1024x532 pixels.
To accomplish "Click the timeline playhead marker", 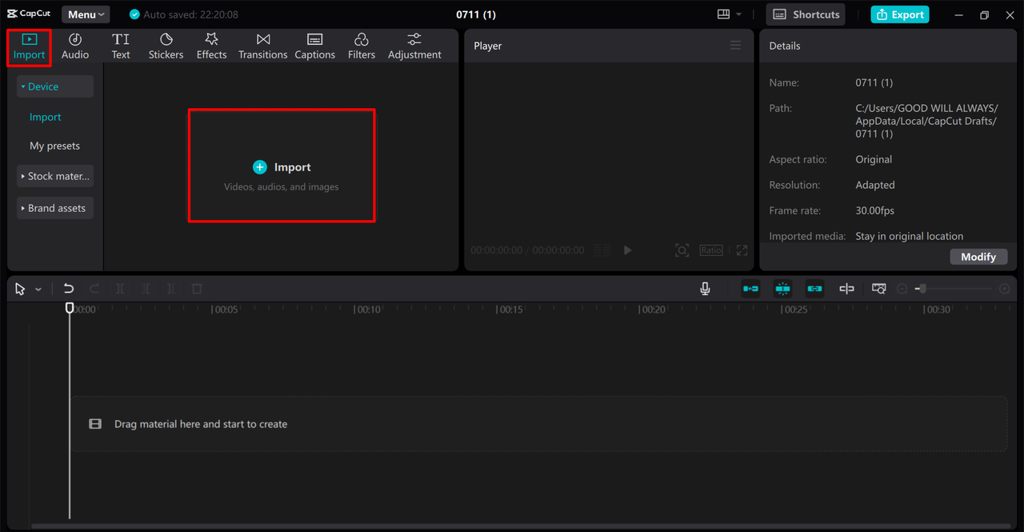I will pos(70,308).
